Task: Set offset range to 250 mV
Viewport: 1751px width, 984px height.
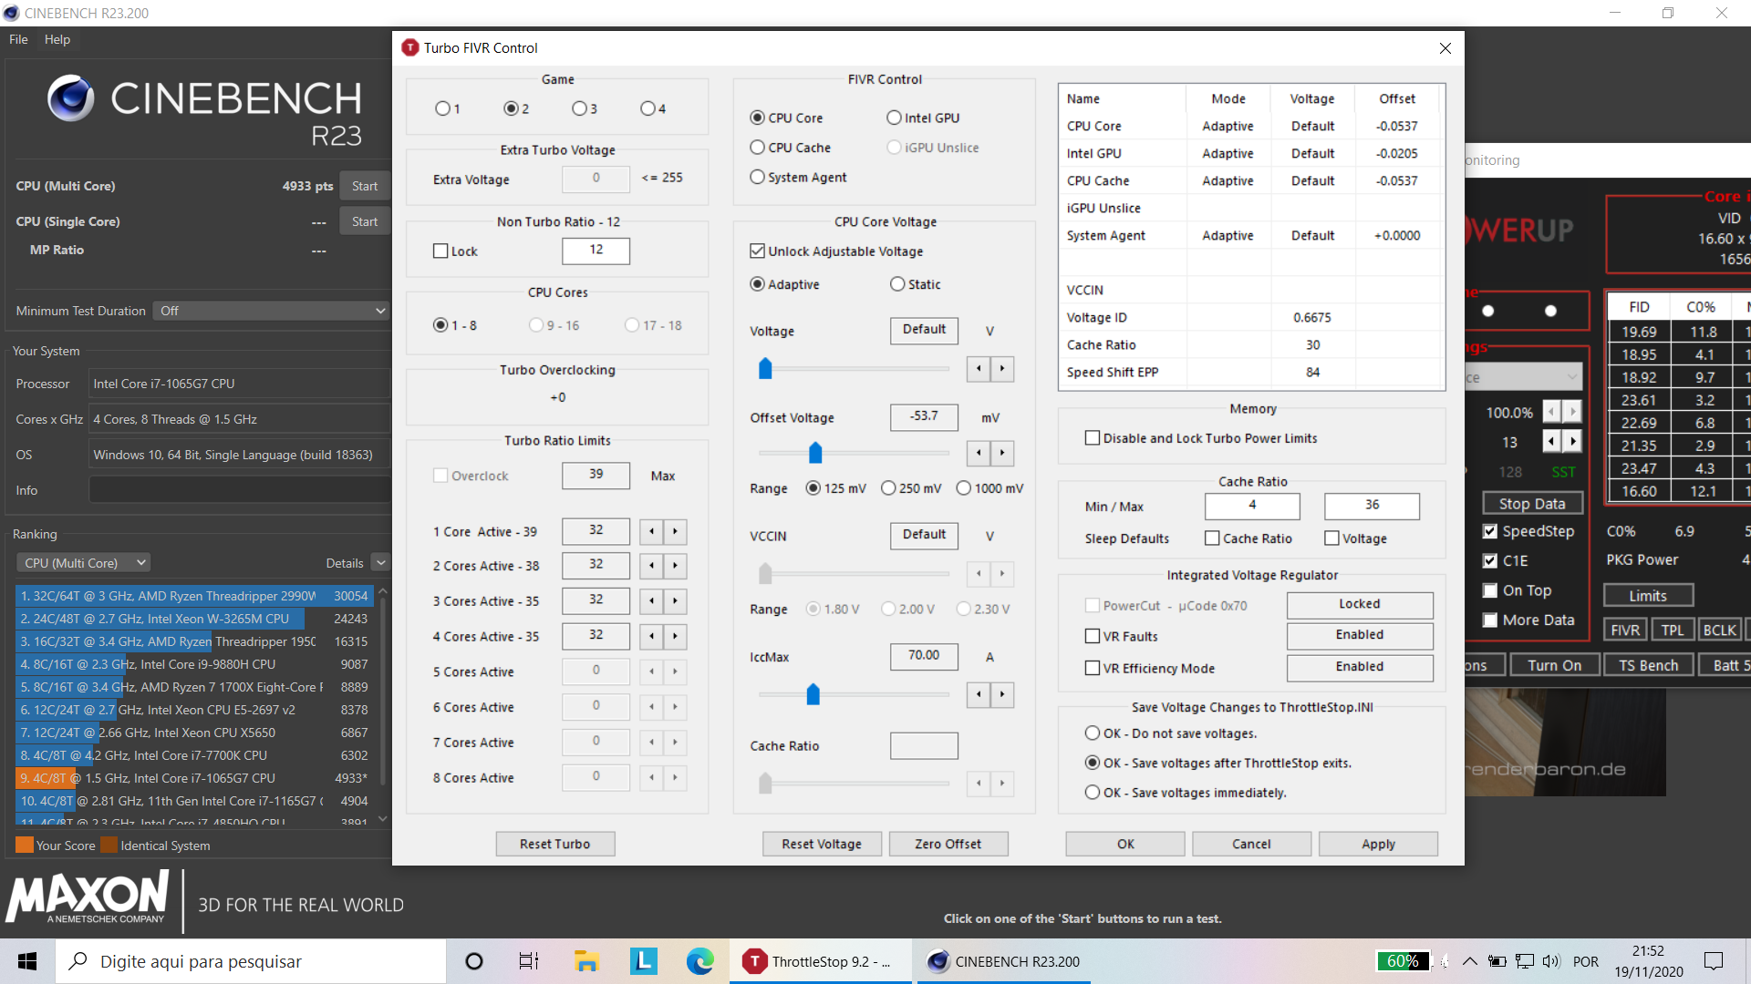Action: tap(911, 488)
